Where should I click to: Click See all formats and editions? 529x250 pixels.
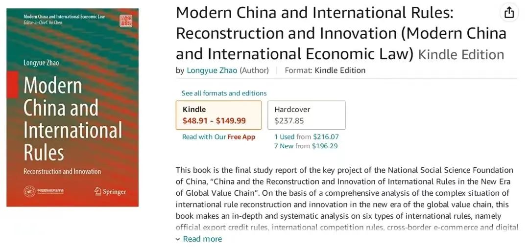click(x=224, y=93)
